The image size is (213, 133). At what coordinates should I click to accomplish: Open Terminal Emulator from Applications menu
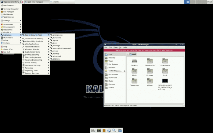(x=11, y=9)
